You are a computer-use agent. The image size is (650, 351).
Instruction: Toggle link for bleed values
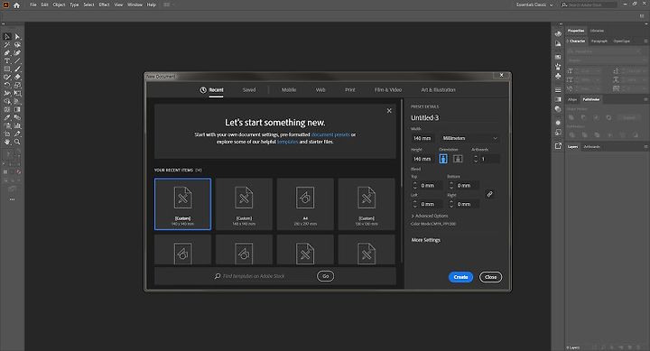489,194
